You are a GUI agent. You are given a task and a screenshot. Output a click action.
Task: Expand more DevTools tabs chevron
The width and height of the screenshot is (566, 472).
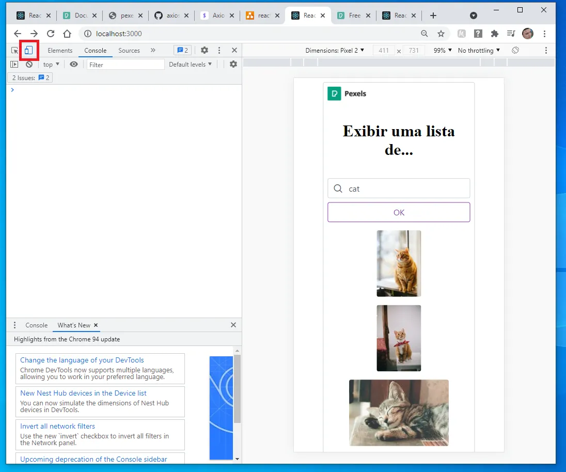coord(153,50)
